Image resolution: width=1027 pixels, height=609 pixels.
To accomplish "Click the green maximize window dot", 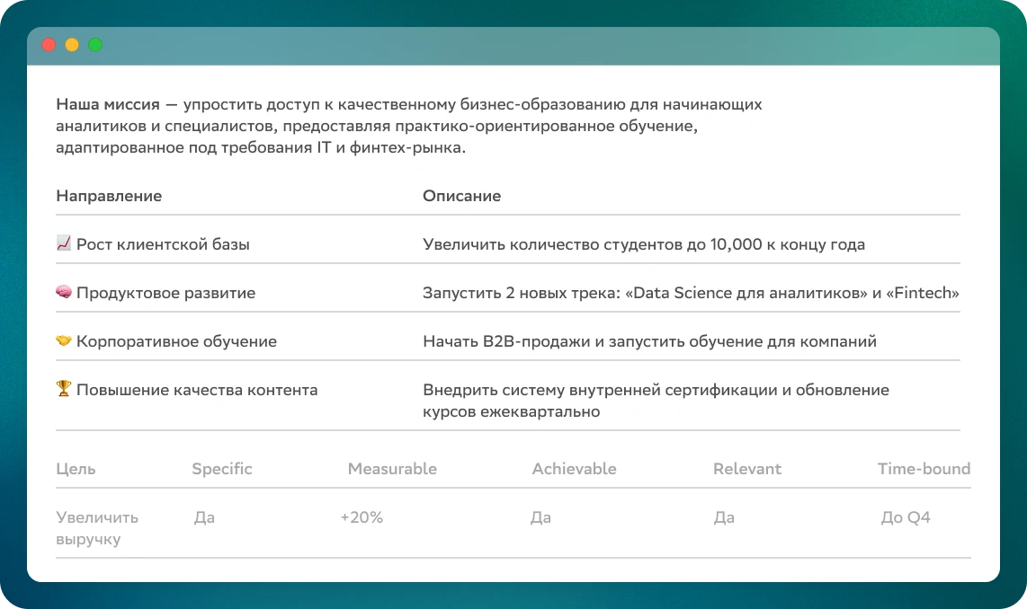I will (x=95, y=45).
